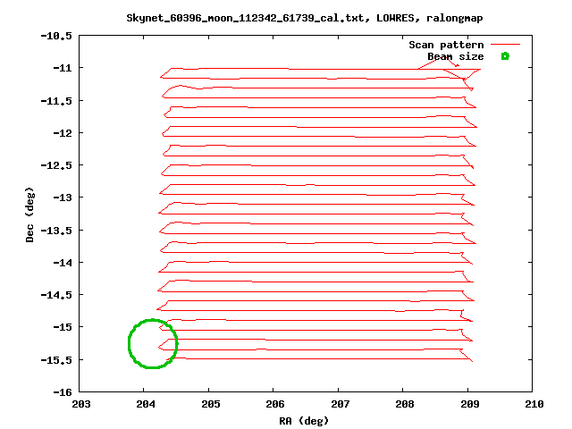Click the x-axis tick label 210
This screenshot has height=429, width=572.
pos(534,404)
